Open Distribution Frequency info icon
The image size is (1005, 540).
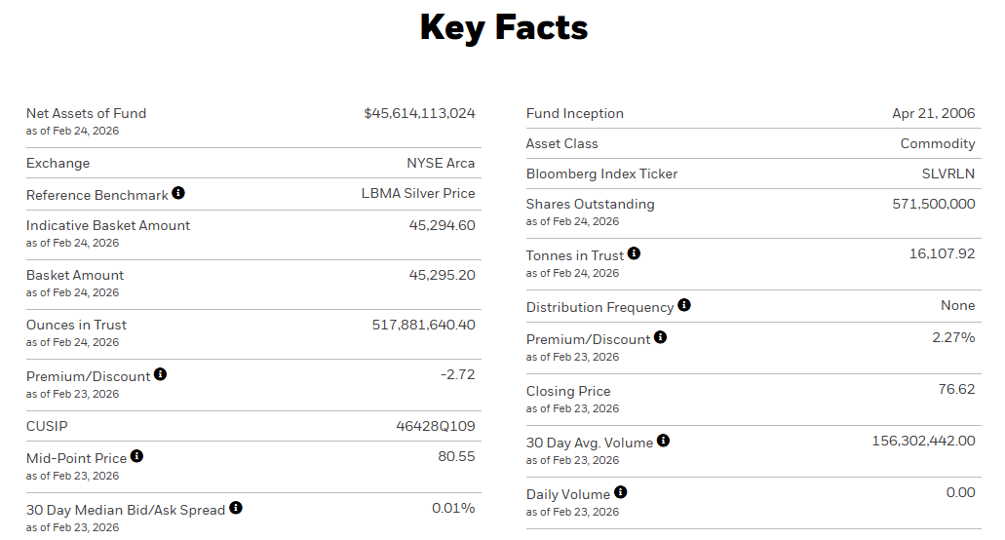[x=684, y=305]
